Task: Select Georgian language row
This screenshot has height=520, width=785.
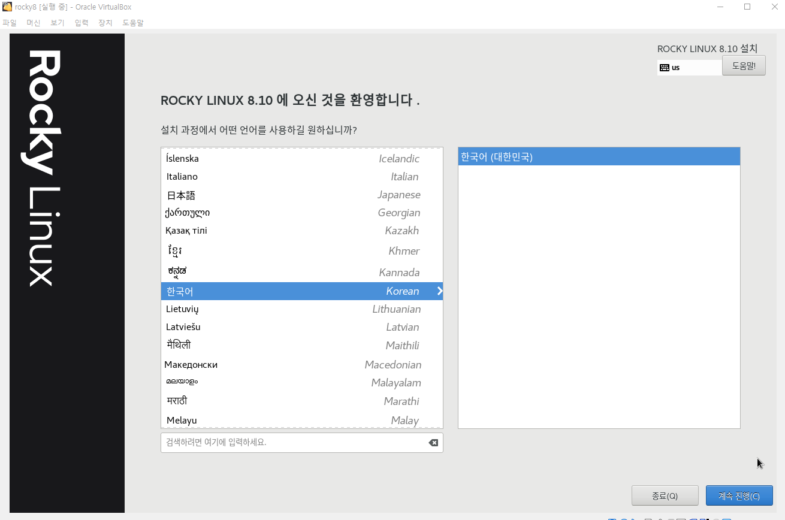Action: (302, 213)
